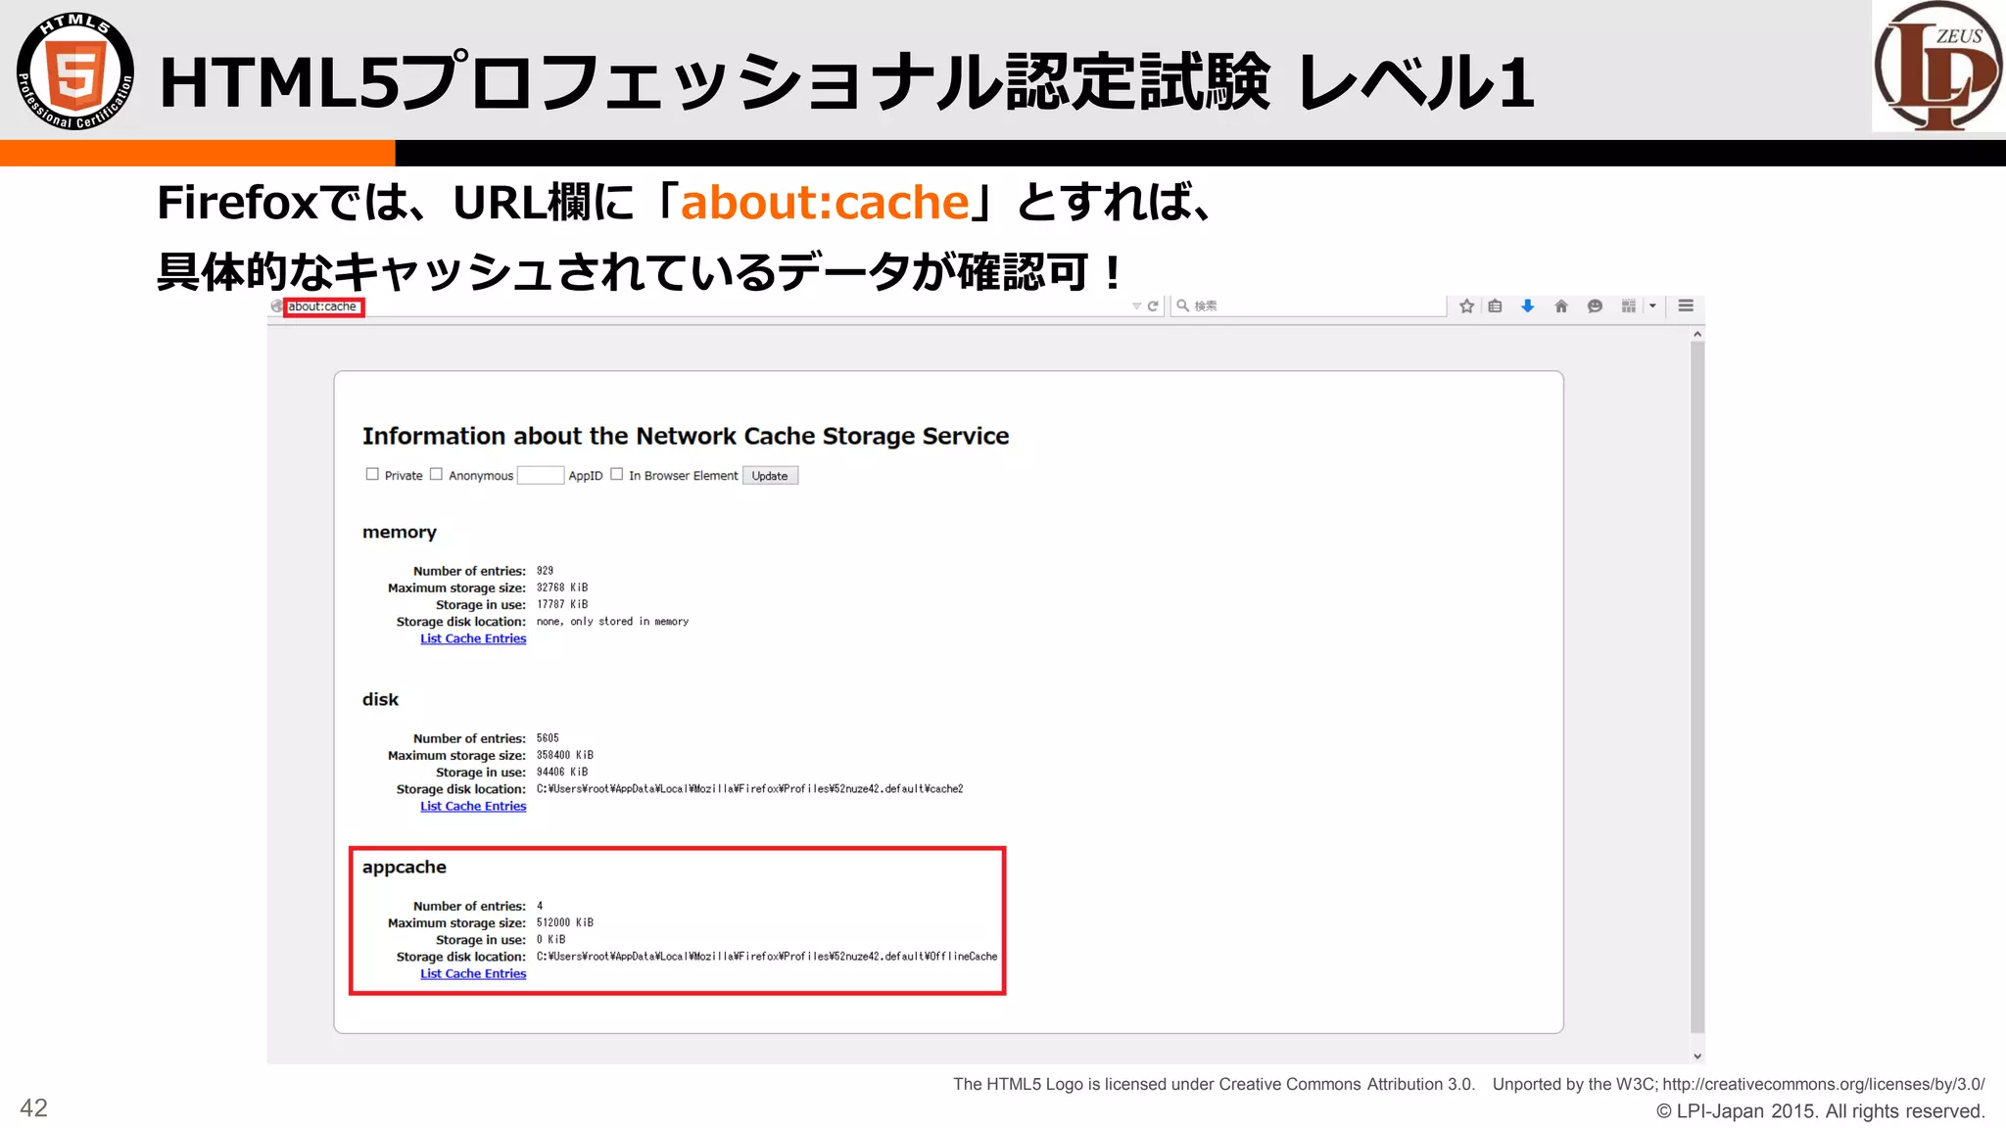Click the 'none, only stored in memory' text
Viewport: 2006px width, 1128px height.
tap(612, 622)
